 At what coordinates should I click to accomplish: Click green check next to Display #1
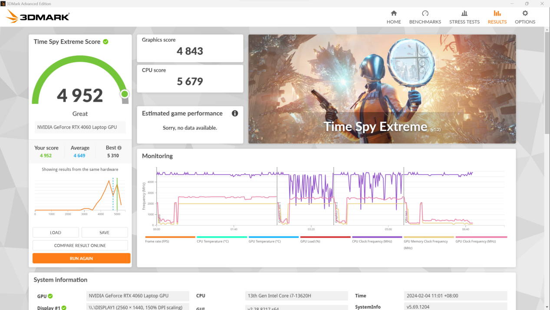click(x=64, y=308)
